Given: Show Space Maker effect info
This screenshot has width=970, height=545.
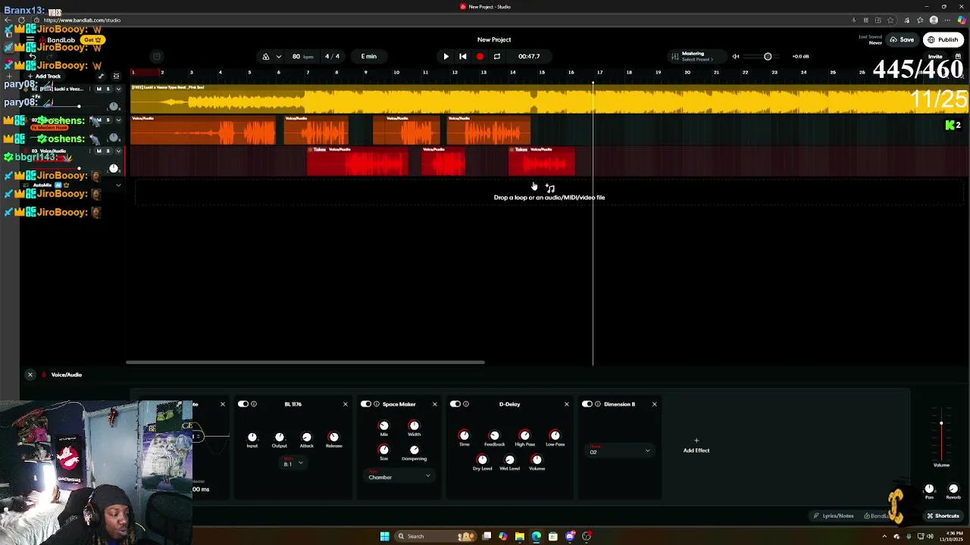Looking at the screenshot, I should point(376,404).
